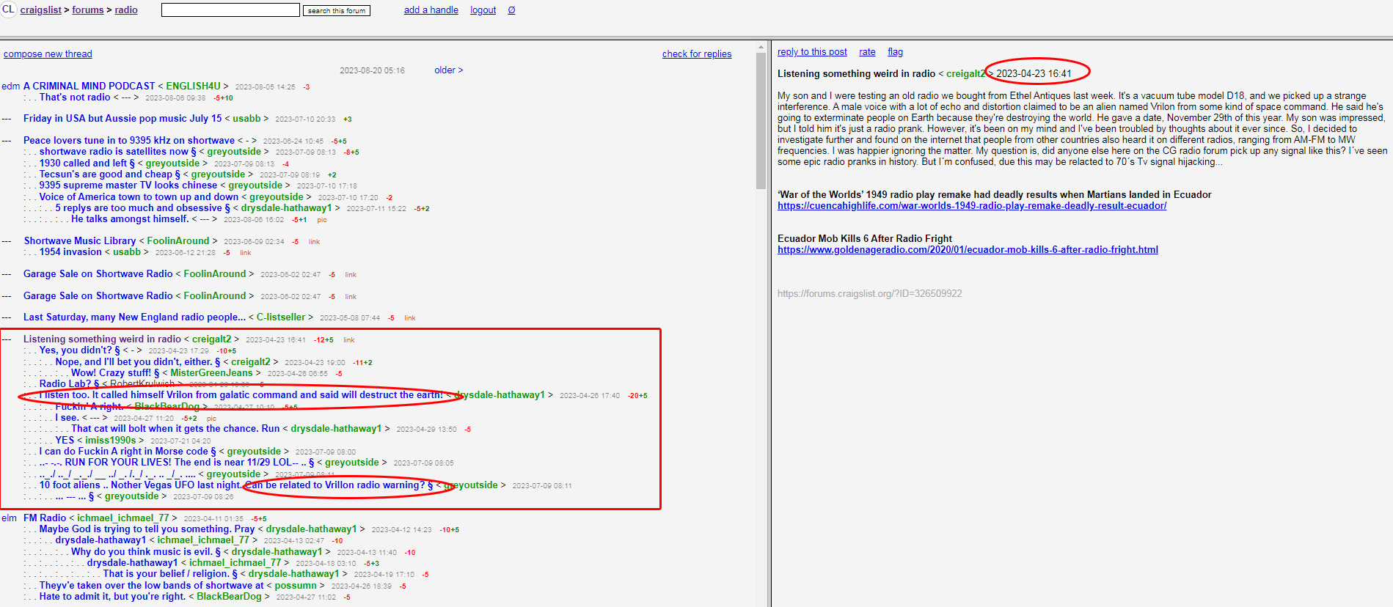
Task: Load older threads with 'older >'
Action: click(449, 70)
